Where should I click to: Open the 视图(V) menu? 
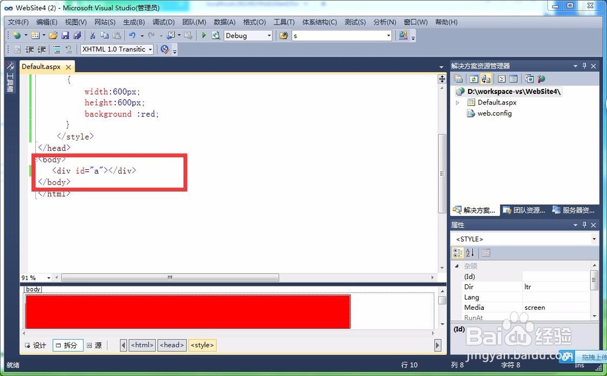pos(76,22)
